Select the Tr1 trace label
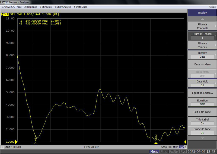This screenshot has width=217, height=154. coord(6,14)
